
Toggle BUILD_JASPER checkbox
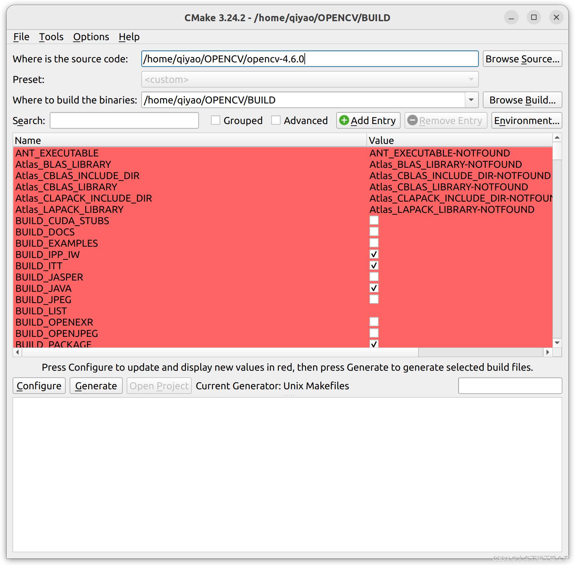click(x=374, y=277)
